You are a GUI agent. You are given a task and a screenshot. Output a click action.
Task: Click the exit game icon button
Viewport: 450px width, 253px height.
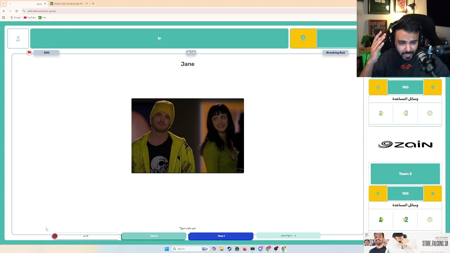tap(18, 38)
